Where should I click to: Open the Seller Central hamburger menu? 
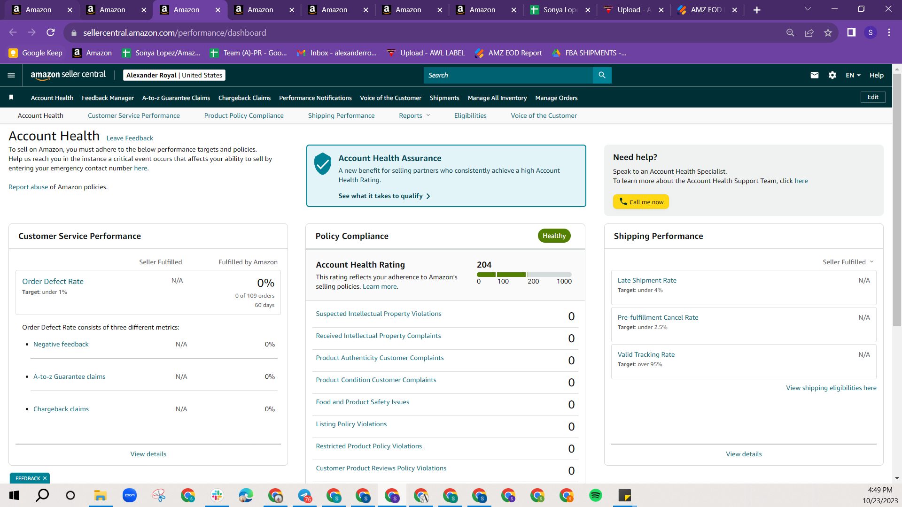[11, 75]
